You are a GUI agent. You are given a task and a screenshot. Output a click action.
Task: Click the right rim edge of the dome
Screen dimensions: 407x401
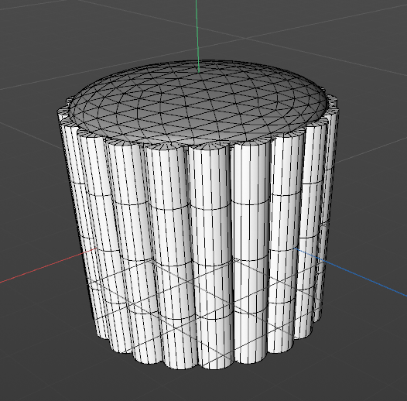pos(325,104)
